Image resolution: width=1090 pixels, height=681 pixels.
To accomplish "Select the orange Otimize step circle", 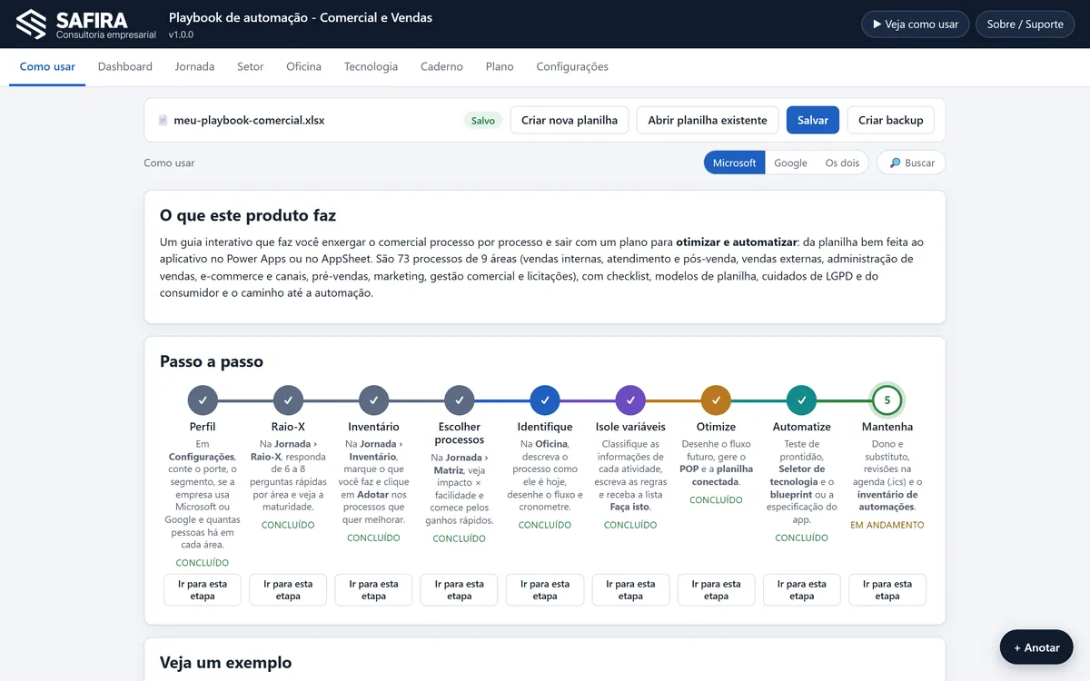I will [716, 400].
